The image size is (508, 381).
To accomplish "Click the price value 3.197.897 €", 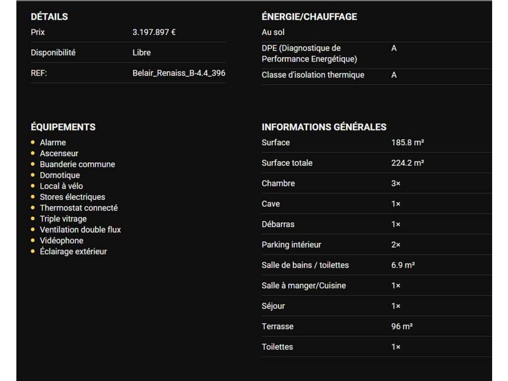I will click(x=154, y=32).
